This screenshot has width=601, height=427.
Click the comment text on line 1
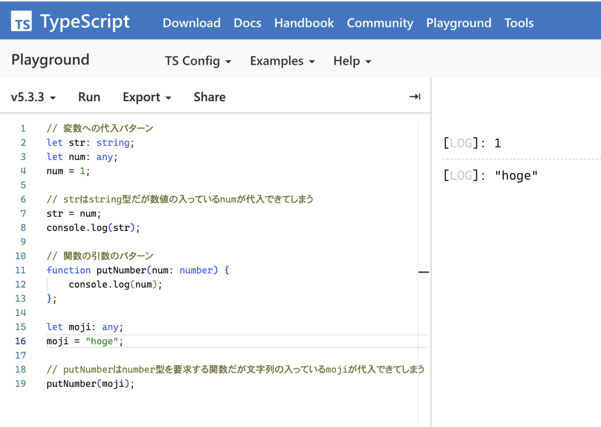click(100, 128)
